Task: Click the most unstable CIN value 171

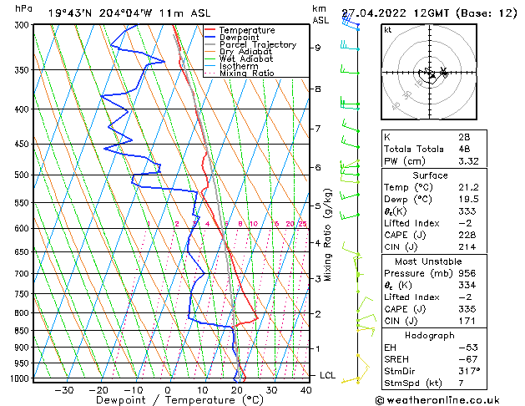Action: coord(467,322)
